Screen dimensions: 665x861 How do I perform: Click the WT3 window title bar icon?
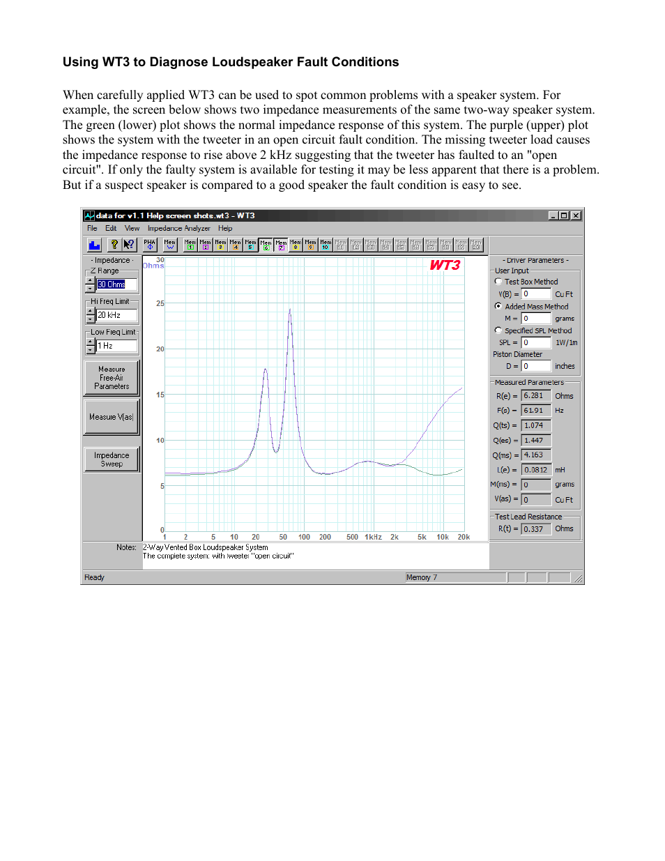pyautogui.click(x=89, y=215)
